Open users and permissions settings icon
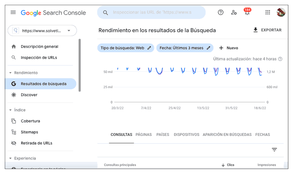The width and height of the screenshot is (292, 173). pyautogui.click(x=234, y=12)
